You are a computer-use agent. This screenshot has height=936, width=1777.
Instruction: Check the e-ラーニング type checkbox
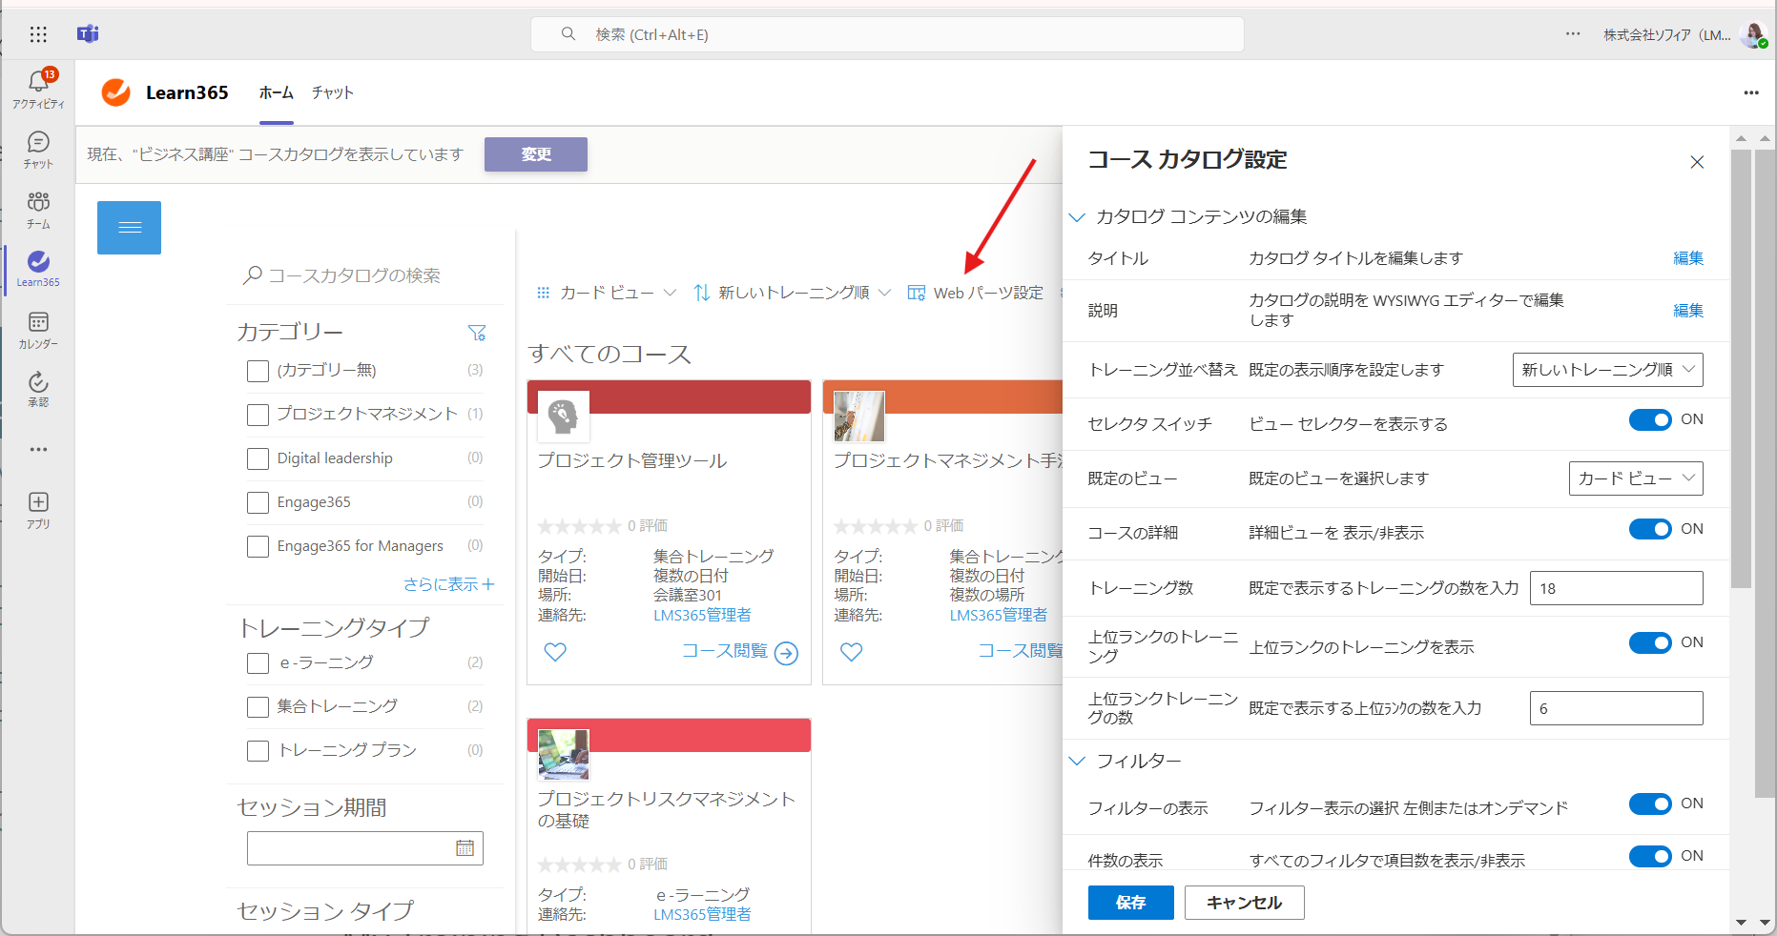(x=258, y=662)
